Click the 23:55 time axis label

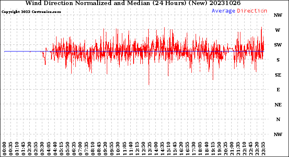coord(263,149)
